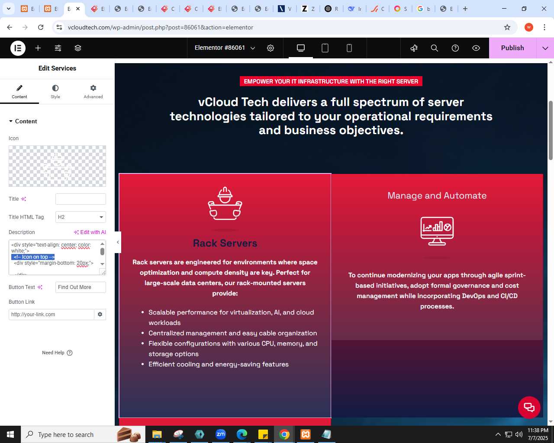Viewport: 554px width, 443px height.
Task: Show hidden system tray icons
Action: click(498, 434)
